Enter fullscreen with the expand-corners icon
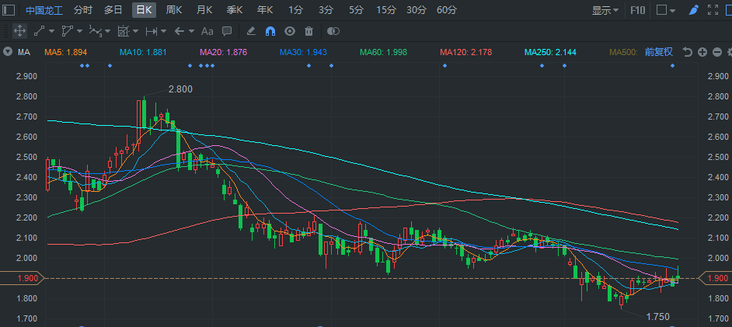The image size is (732, 327). point(713,10)
